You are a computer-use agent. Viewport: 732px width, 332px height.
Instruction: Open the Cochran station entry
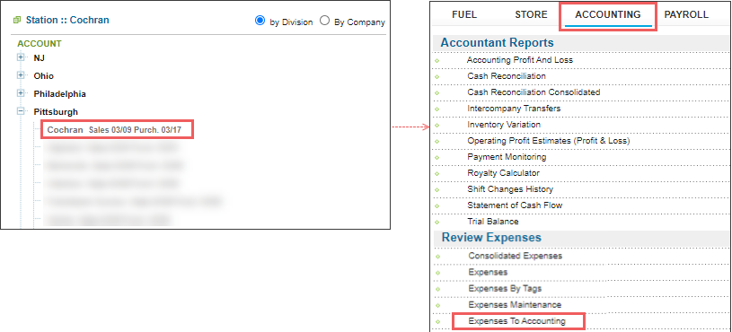(114, 129)
